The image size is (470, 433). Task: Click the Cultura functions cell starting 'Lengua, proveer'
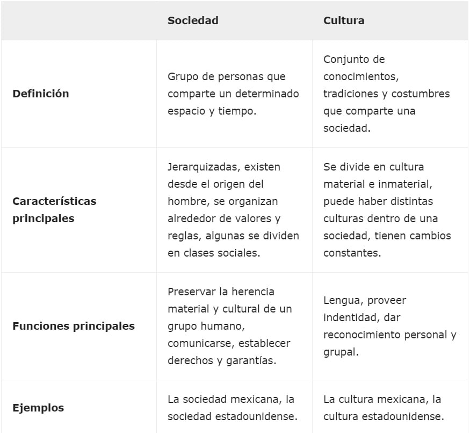(x=389, y=326)
